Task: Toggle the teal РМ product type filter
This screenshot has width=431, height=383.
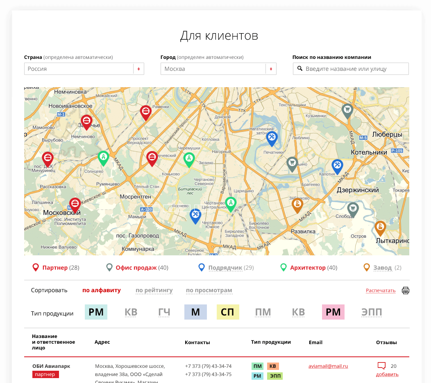Action: pos(96,312)
